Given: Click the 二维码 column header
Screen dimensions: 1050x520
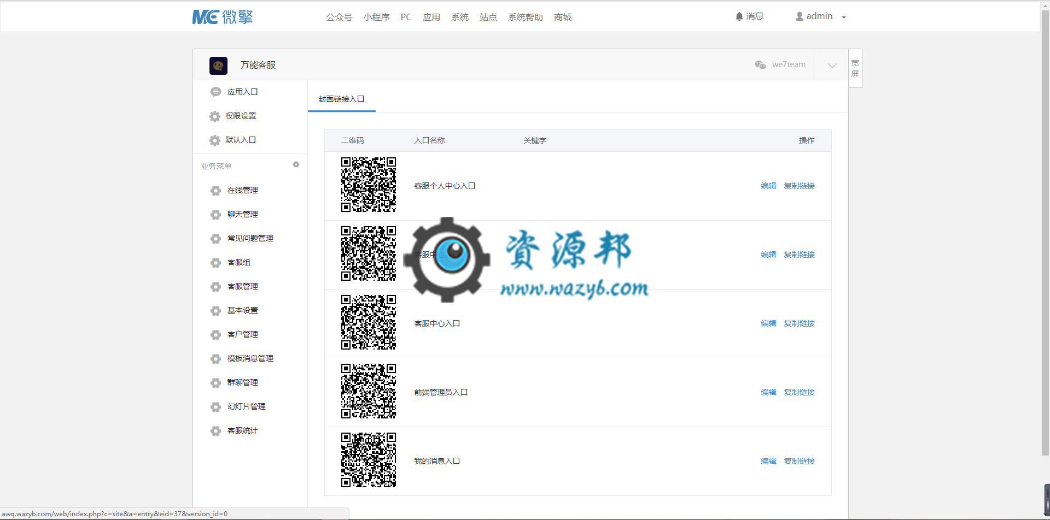Looking at the screenshot, I should (352, 140).
